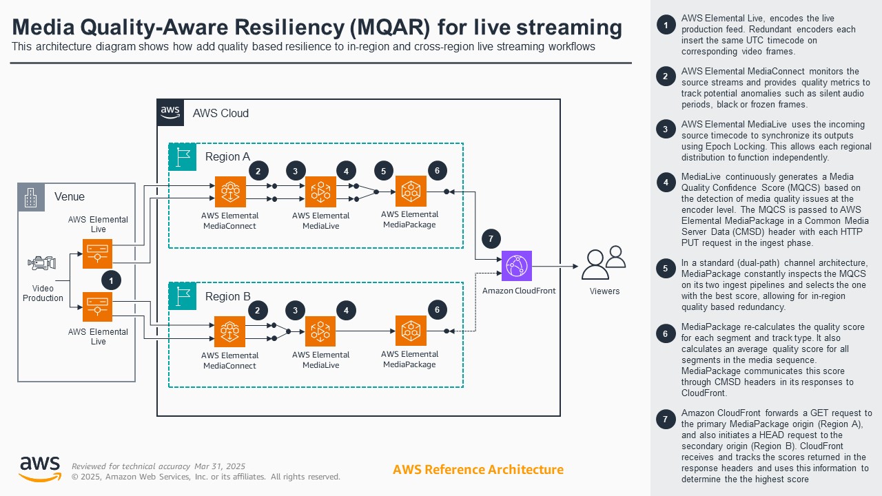Select the sidebar note numbered 4

665,182
